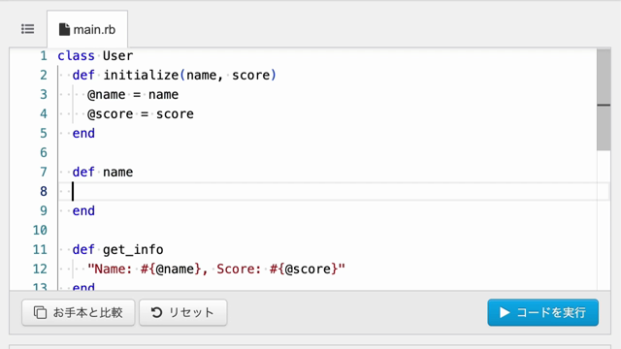Image resolution: width=621 pixels, height=349 pixels.
Task: Click the string on line 12
Action: pos(216,270)
